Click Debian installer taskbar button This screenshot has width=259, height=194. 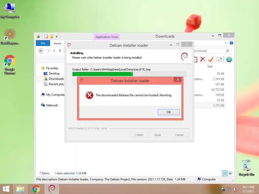pyautogui.click(x=52, y=189)
